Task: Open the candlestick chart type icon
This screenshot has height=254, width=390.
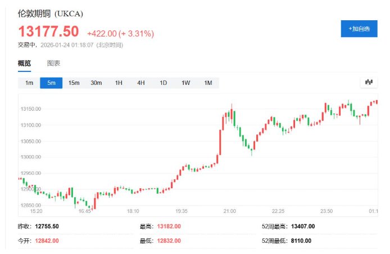Action: coord(369,83)
